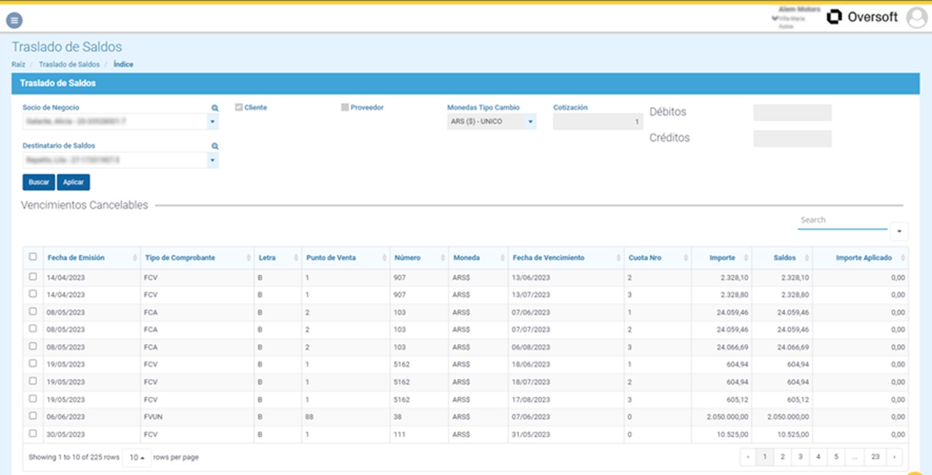Sort by Número column
Screen dimensions: 932x475
(419, 258)
